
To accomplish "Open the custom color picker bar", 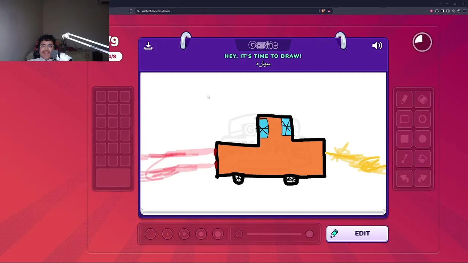I will [x=113, y=178].
